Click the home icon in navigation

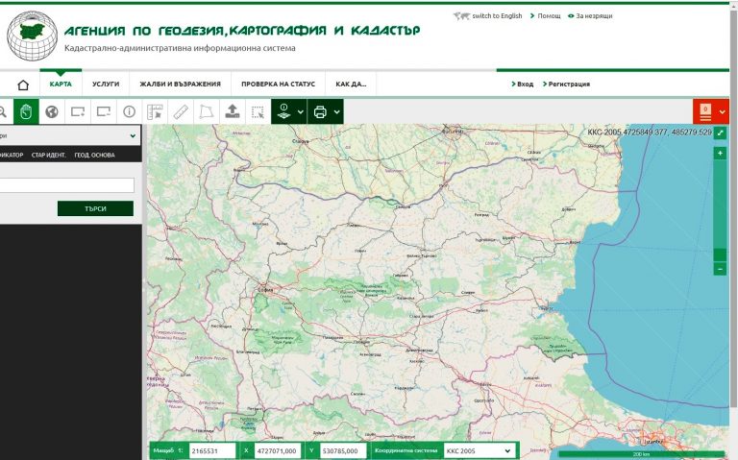(23, 85)
